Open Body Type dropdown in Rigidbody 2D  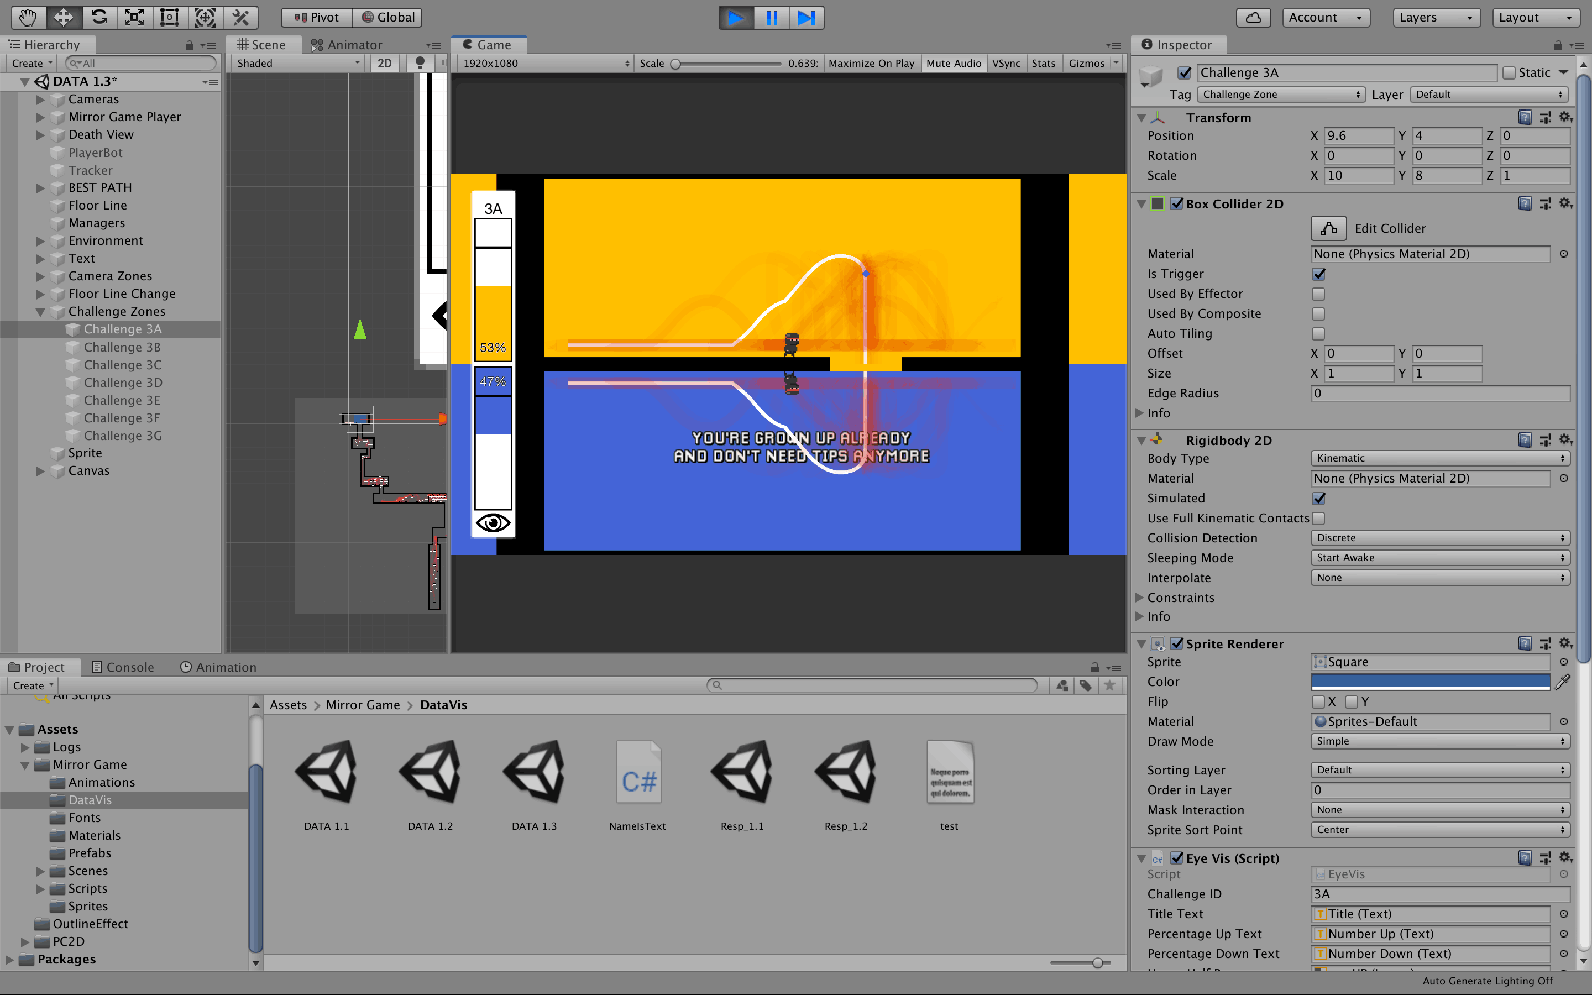(1438, 457)
